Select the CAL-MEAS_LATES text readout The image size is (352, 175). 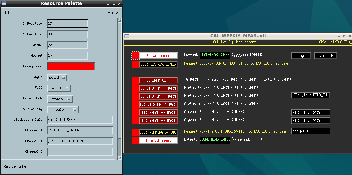pos(215,140)
